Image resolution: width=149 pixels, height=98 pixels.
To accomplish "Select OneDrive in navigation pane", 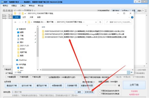I will pyautogui.click(x=21, y=60).
